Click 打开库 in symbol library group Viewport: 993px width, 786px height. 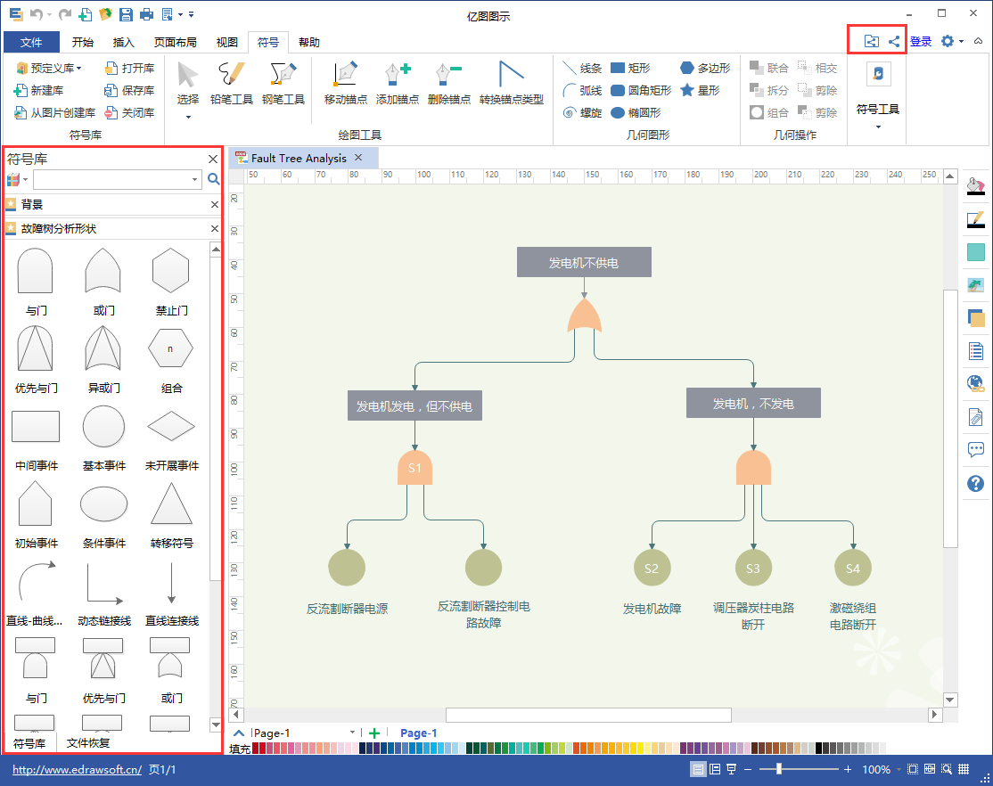pos(129,68)
